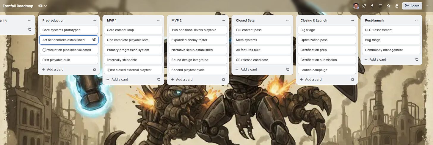Open the 'First playable built' card
Viewport: 433px width, 145px height.
point(69,60)
